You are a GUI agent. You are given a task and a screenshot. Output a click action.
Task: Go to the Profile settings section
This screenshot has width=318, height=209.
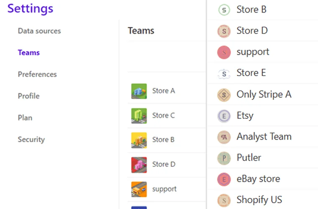pos(28,96)
